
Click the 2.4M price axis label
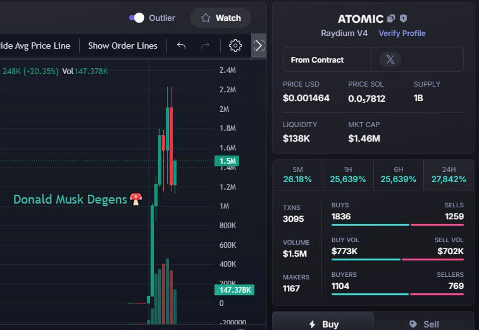coord(228,70)
